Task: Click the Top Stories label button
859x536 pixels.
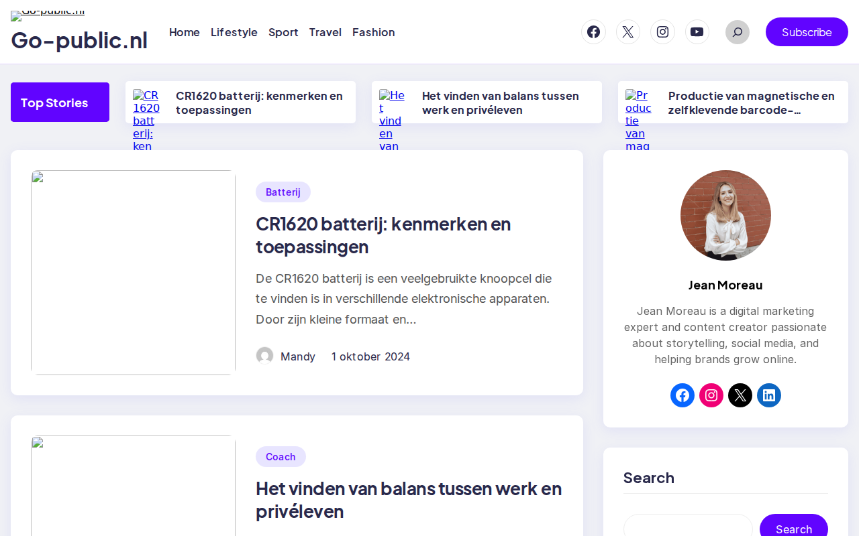Action: click(x=60, y=103)
